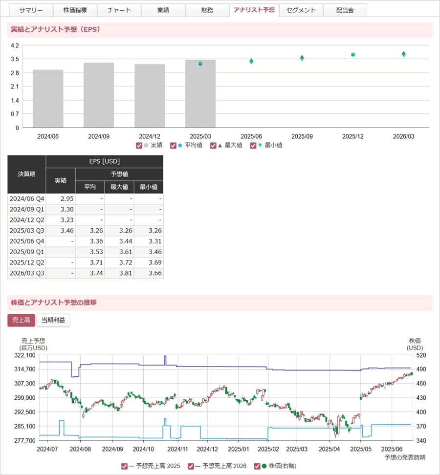The height and width of the screenshot is (475, 440).
Task: Click the green 株価 legend dot
Action: [264, 466]
